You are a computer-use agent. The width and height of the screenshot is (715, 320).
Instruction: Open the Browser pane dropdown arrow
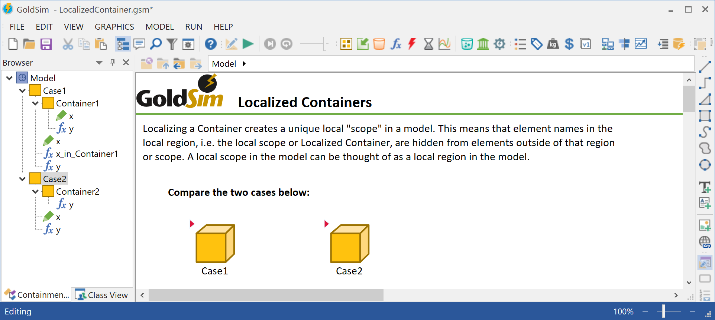point(99,63)
